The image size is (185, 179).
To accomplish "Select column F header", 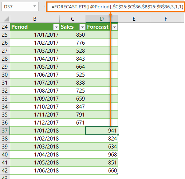I will [x=166, y=19].
